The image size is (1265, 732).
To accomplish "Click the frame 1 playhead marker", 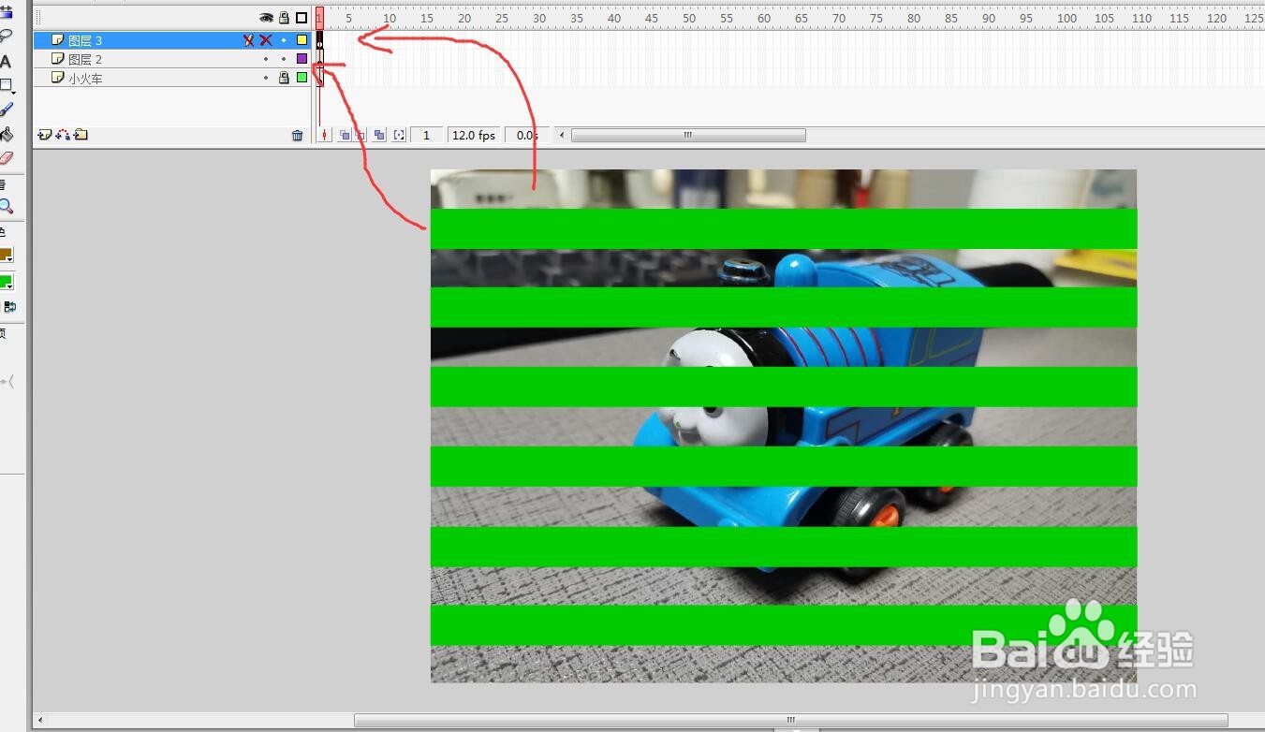I will coord(319,17).
